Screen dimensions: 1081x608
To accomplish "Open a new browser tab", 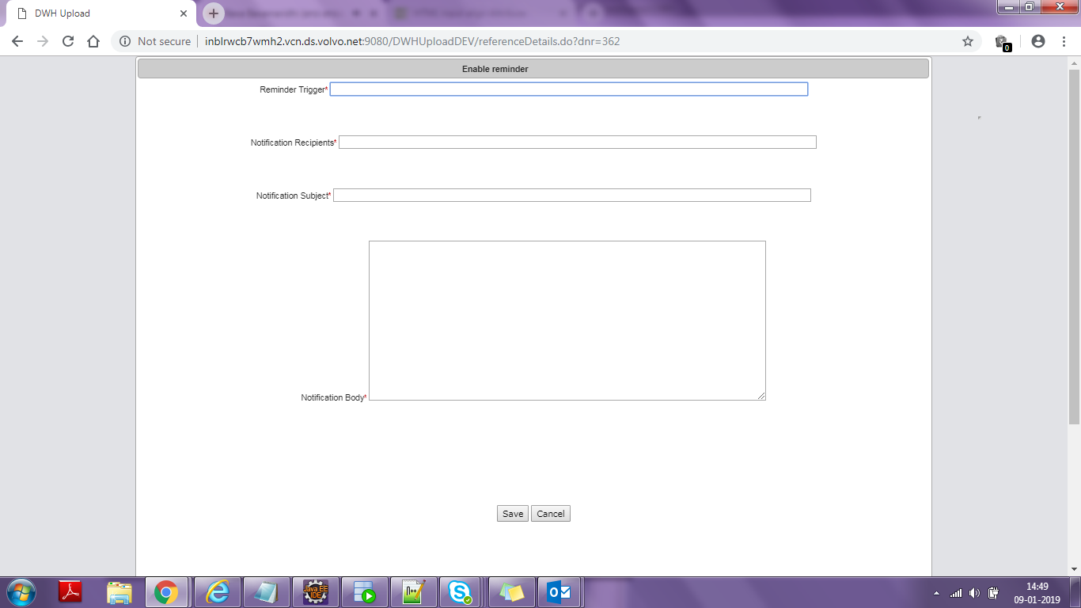I will click(213, 13).
